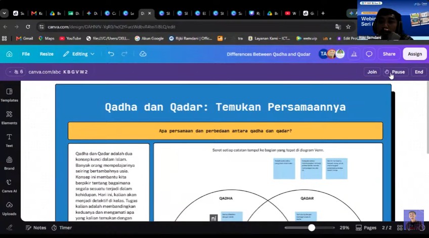
Task: Open the Templates panel
Action: click(9, 95)
